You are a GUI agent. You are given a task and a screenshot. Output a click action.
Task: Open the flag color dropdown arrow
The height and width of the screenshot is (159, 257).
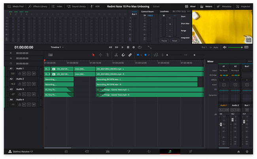(141, 55)
